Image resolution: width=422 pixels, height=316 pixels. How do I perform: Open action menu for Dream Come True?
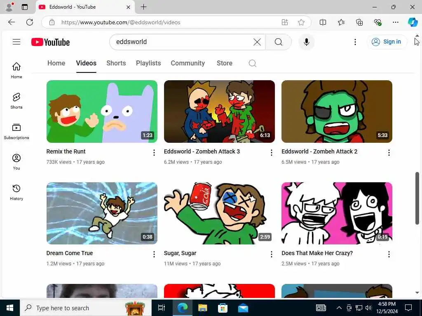tap(154, 254)
